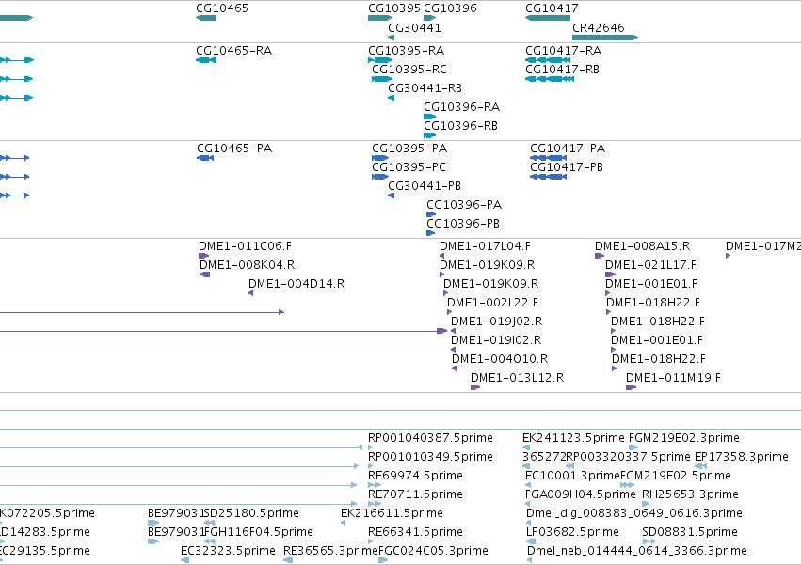Image resolution: width=801 pixels, height=565 pixels.
Task: Click the DME1-017L04.F feature label
Action: [486, 246]
